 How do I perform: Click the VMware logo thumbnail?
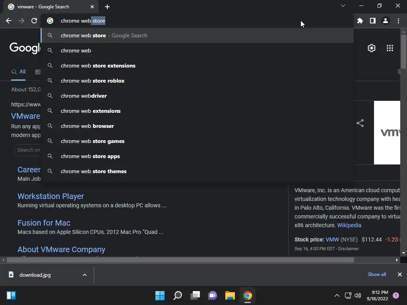387,133
